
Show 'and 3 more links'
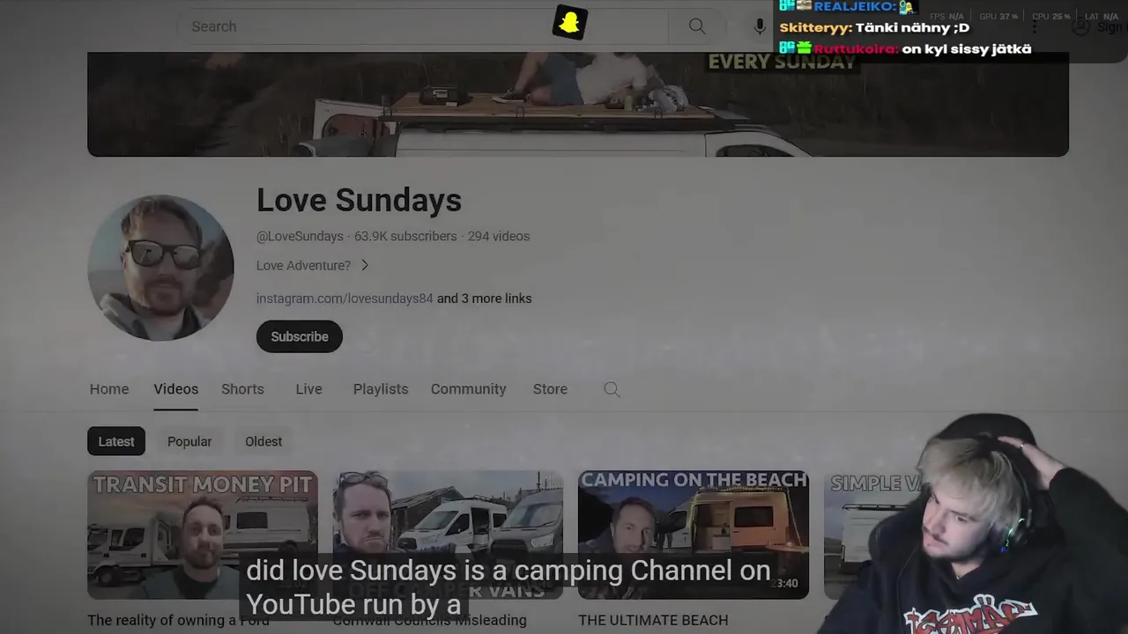coord(484,299)
